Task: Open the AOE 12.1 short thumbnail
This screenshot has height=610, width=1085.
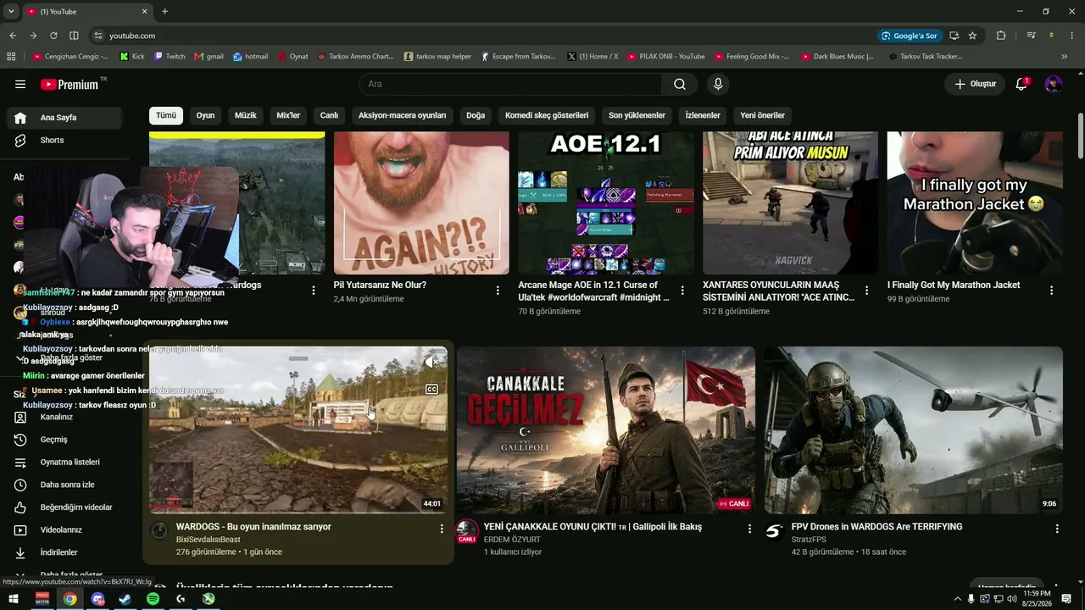Action: (606, 202)
